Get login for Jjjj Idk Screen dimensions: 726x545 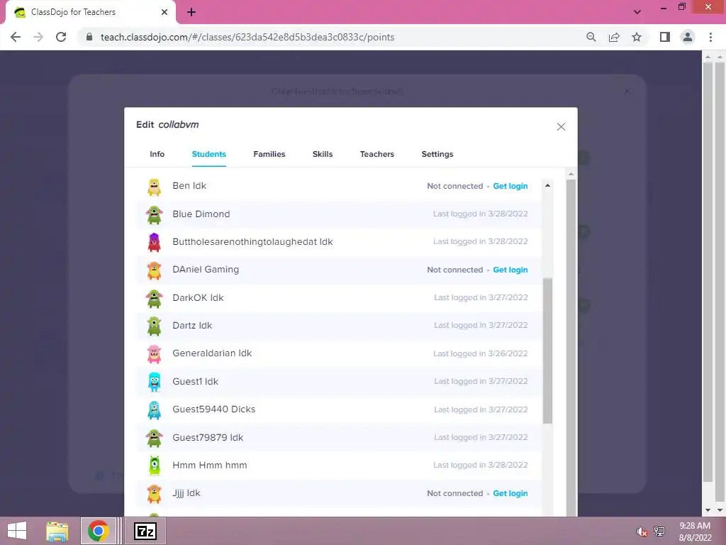tap(510, 493)
